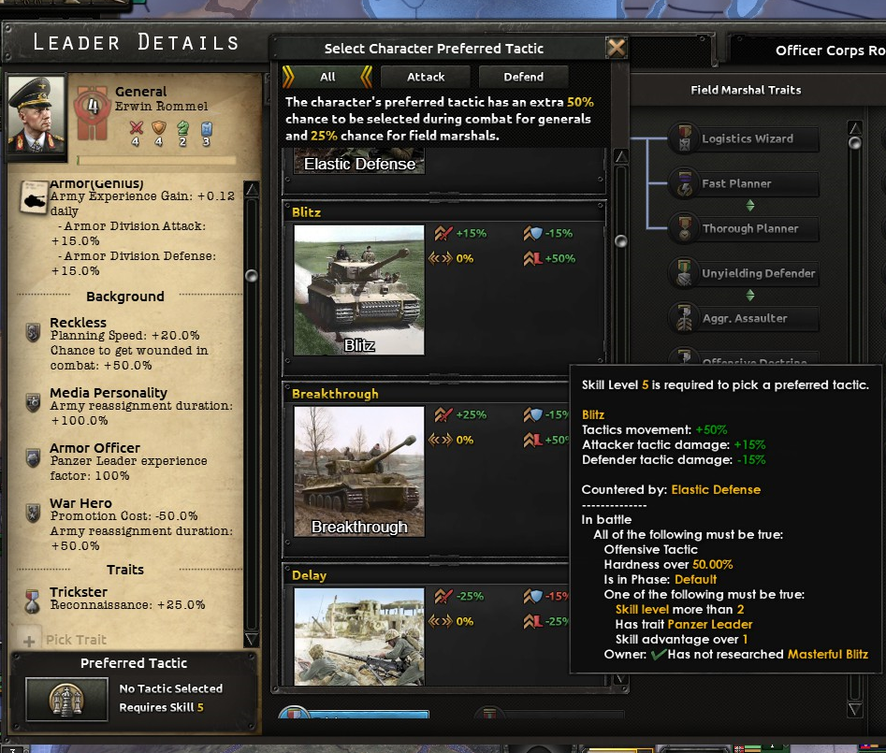The image size is (886, 753).
Task: Click the Preferred Tactic chess pieces icon
Action: (66, 700)
